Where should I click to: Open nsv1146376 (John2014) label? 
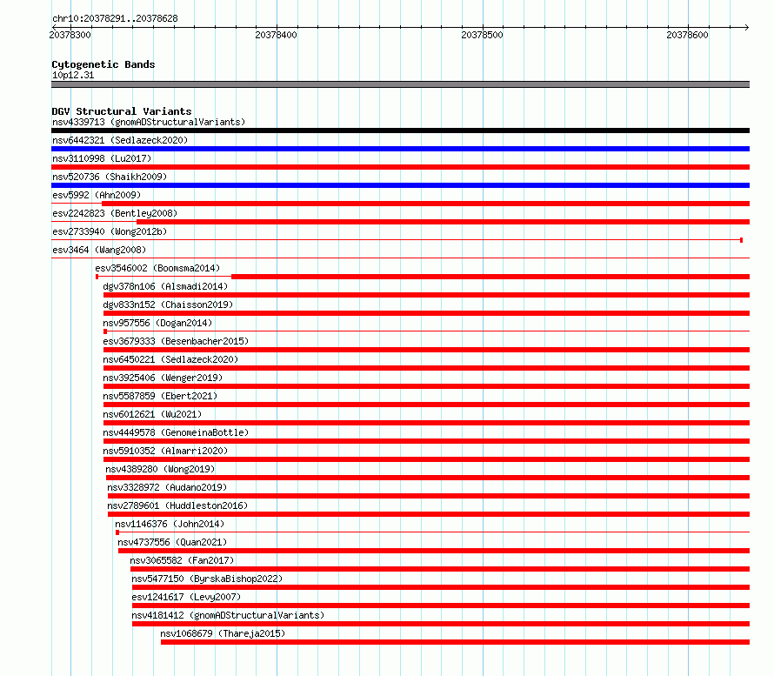pos(170,524)
